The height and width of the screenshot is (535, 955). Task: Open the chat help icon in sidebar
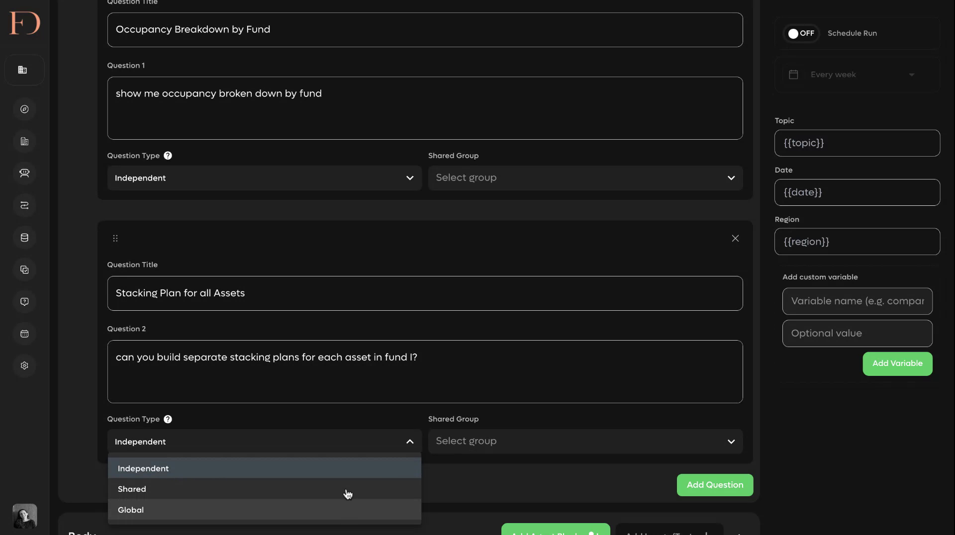click(24, 302)
